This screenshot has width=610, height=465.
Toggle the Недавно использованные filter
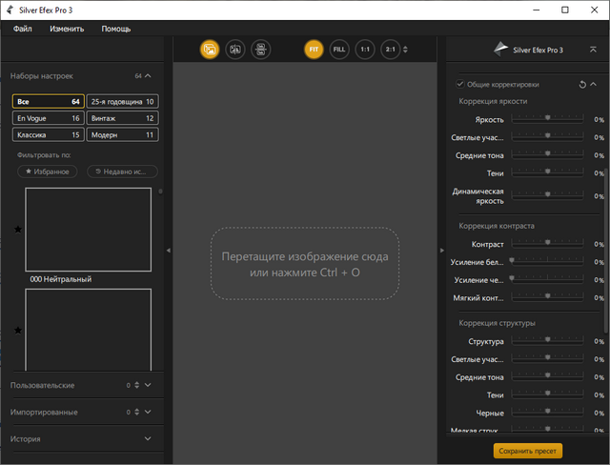pos(122,172)
